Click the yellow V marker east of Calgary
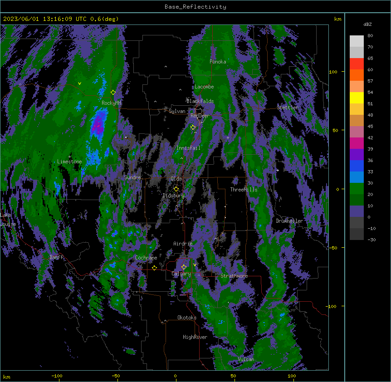Viewport: 391px width, 382px height. tap(195, 264)
